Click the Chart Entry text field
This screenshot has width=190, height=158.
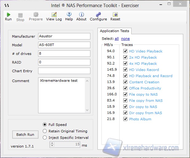click(64, 71)
